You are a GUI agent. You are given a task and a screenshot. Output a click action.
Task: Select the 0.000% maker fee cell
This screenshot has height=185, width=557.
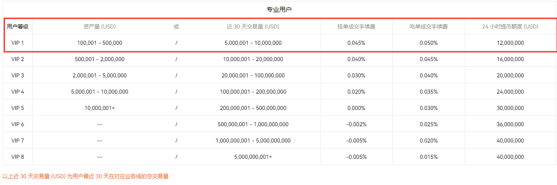click(x=356, y=108)
